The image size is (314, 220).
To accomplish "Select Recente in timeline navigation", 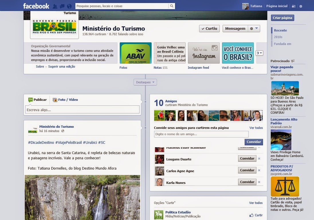I will click(x=280, y=30).
